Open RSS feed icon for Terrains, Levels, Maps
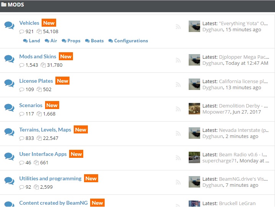 coord(178,133)
